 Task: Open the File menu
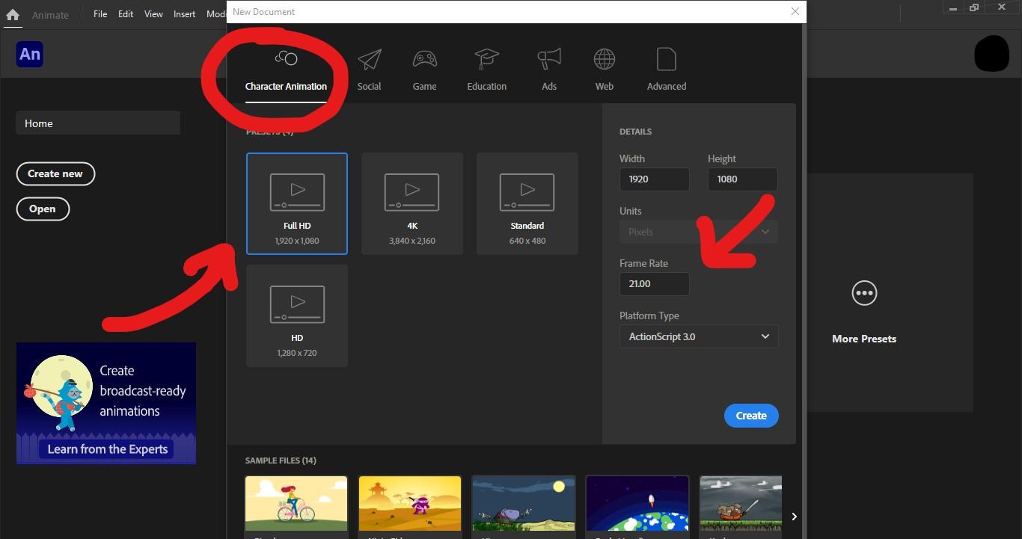[100, 14]
